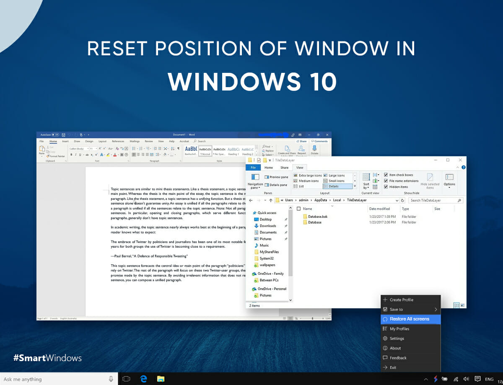This screenshot has width=503, height=385.
Task: Adjust the zoom slider in Word status bar
Action: (x=314, y=318)
